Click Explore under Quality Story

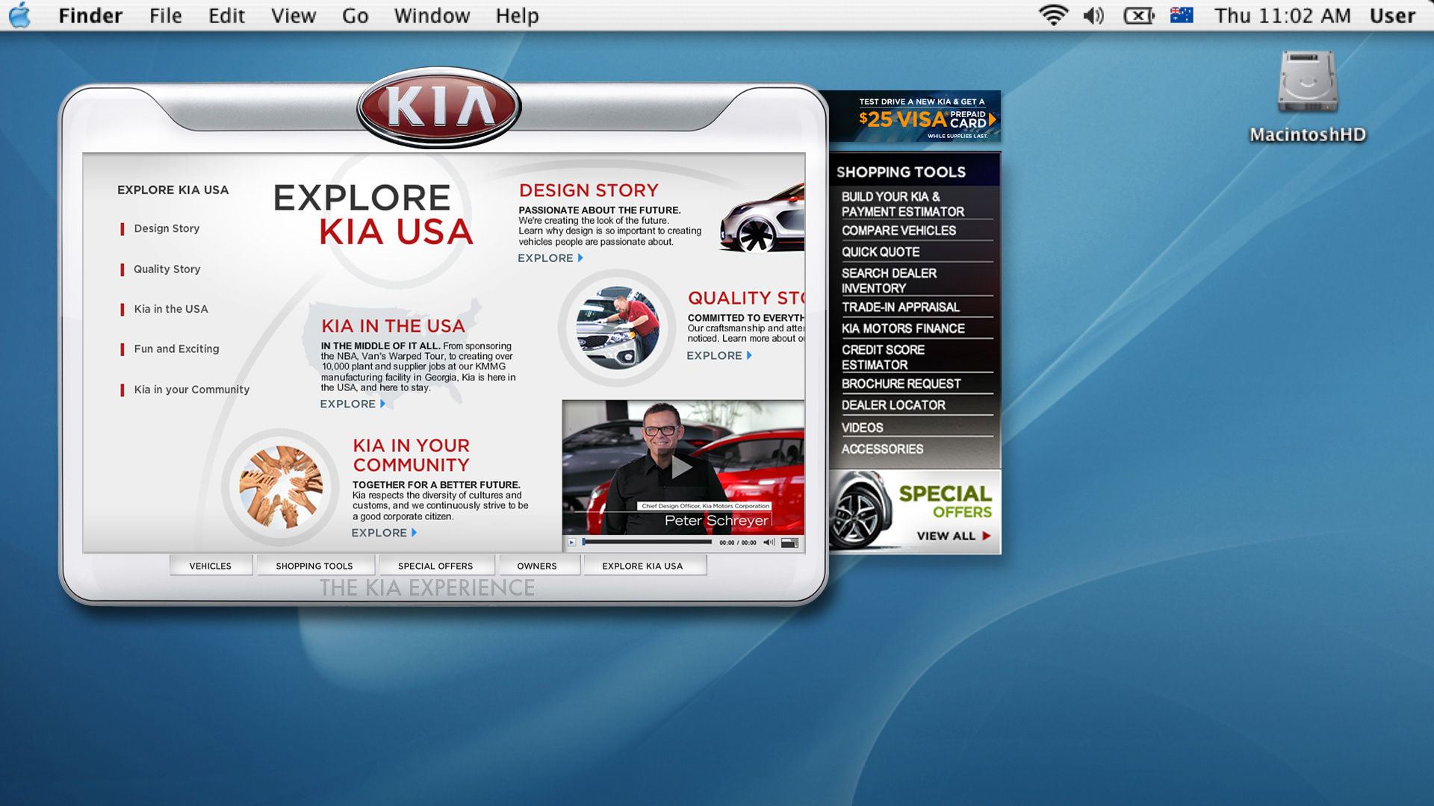pos(714,356)
